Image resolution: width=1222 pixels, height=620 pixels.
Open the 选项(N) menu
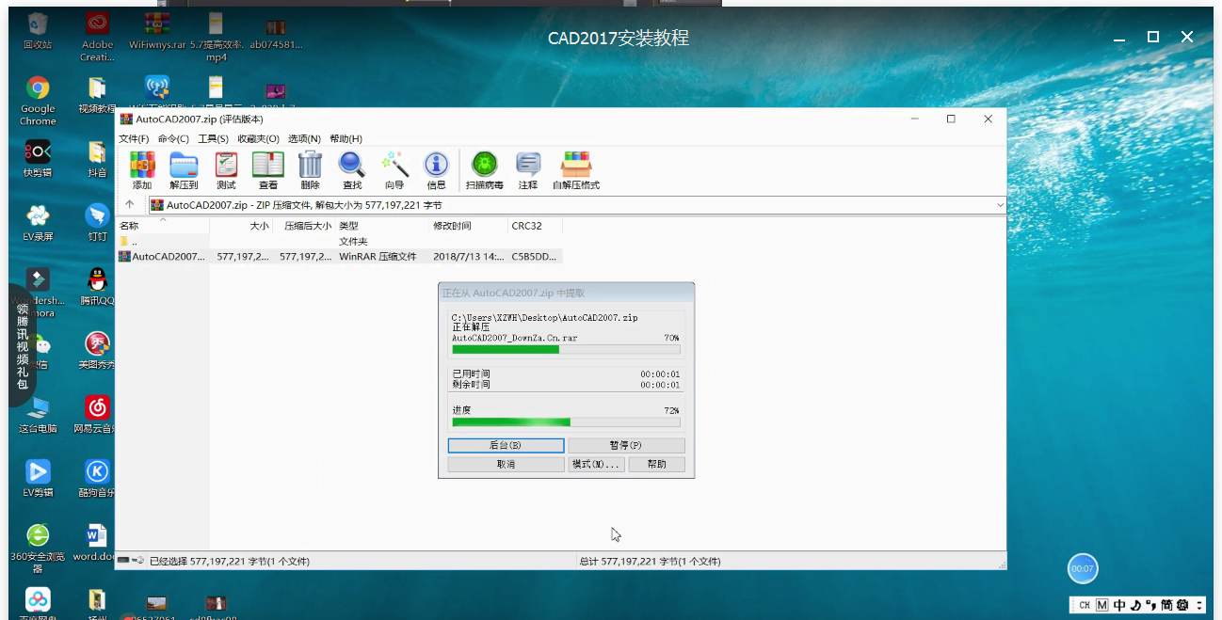click(x=303, y=138)
